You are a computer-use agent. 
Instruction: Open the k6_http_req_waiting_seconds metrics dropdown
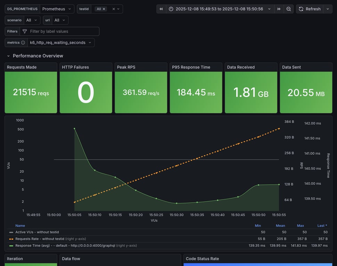coord(61,43)
